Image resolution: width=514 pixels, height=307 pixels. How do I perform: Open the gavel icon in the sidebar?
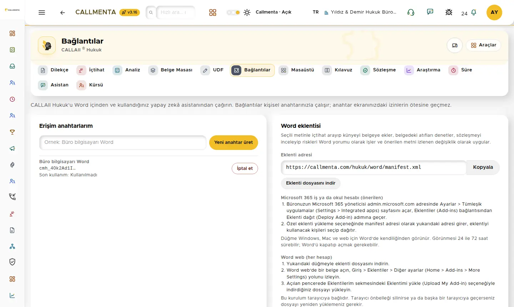click(12, 214)
